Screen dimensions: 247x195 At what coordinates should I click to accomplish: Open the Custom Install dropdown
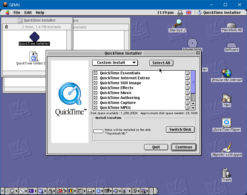(x=115, y=63)
